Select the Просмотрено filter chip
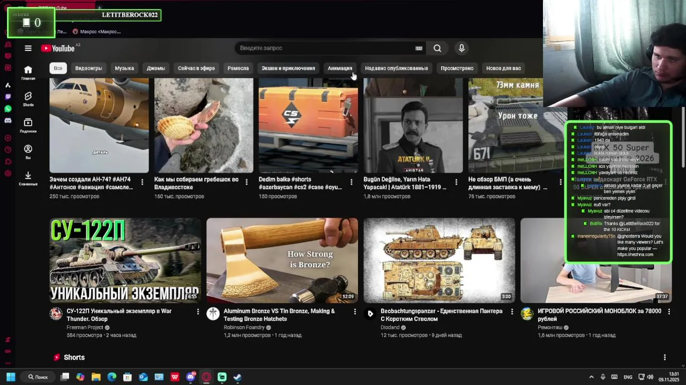The width and height of the screenshot is (686, 385). pos(457,68)
